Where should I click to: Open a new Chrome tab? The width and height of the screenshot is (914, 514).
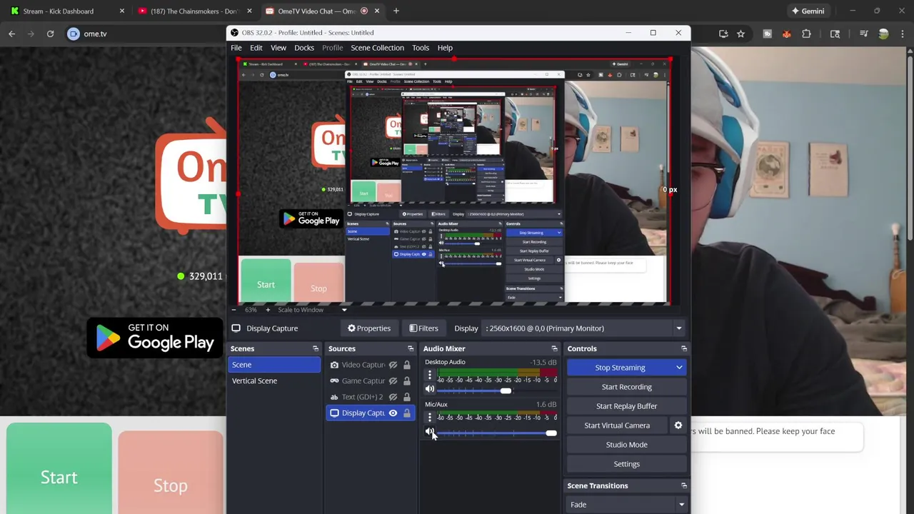click(x=396, y=11)
